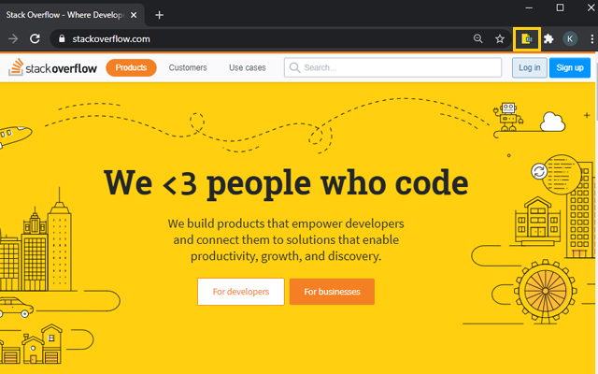
Task: Click the For developers button
Action: coord(241,292)
